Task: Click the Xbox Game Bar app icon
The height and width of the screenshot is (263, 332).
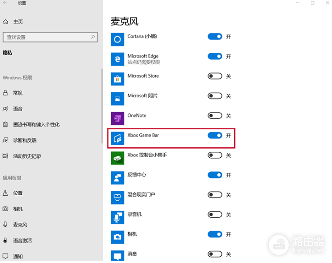Action: pos(117,138)
